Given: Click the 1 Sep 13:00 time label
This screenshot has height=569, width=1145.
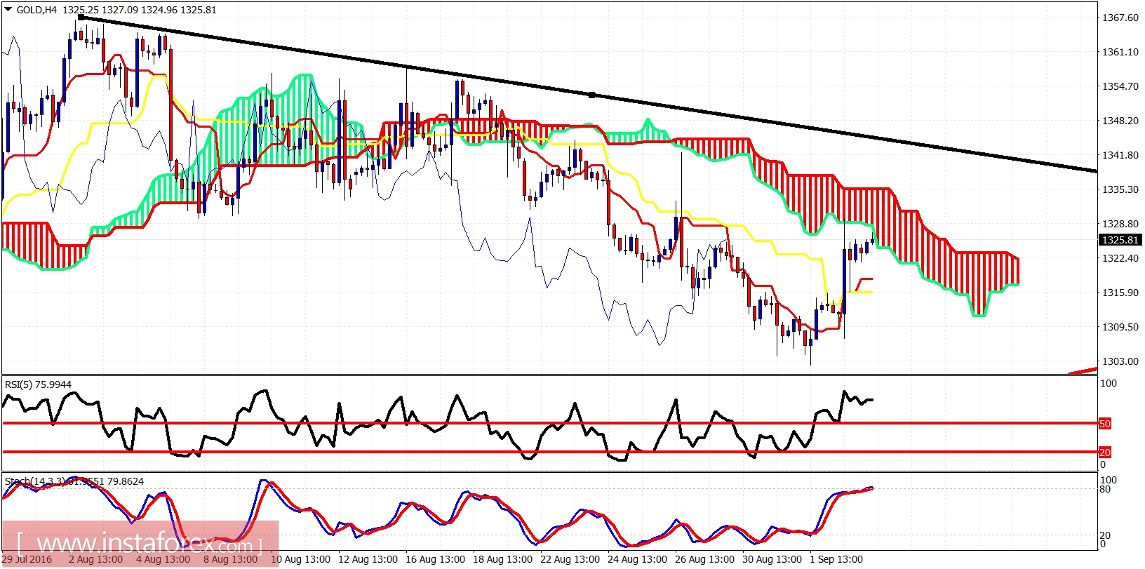Looking at the screenshot, I should coord(836,559).
